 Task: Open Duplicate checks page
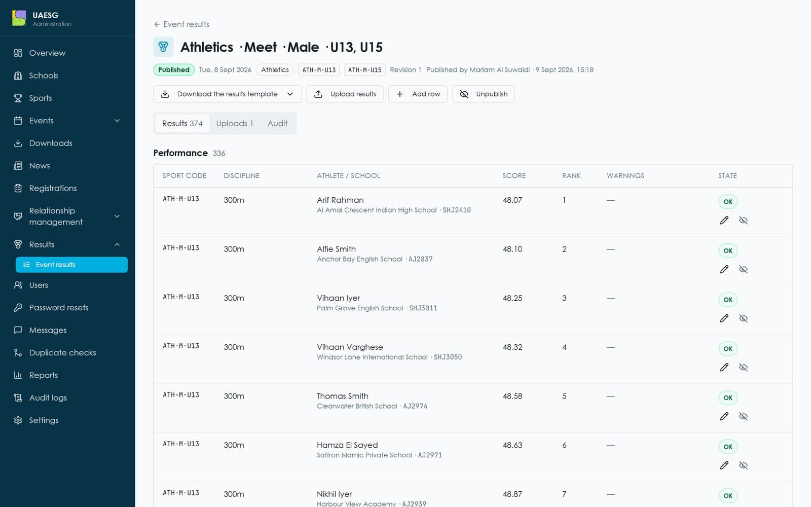67,353
